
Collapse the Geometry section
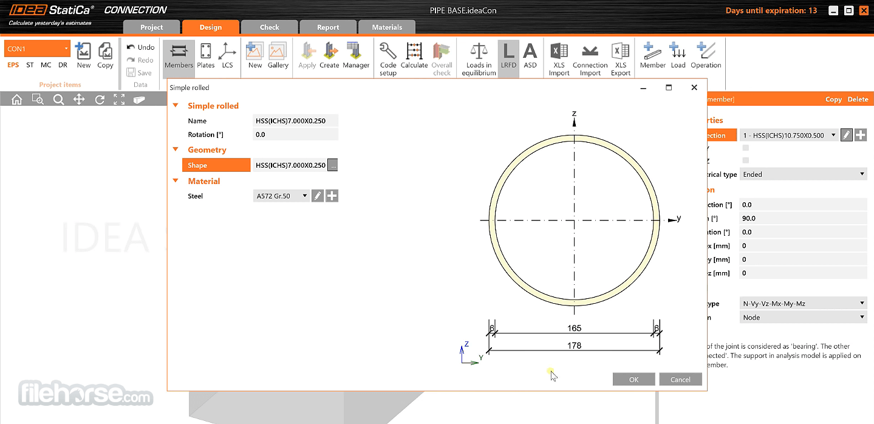coord(176,149)
